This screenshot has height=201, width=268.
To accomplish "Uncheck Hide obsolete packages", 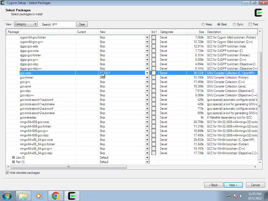I will point(7,173).
